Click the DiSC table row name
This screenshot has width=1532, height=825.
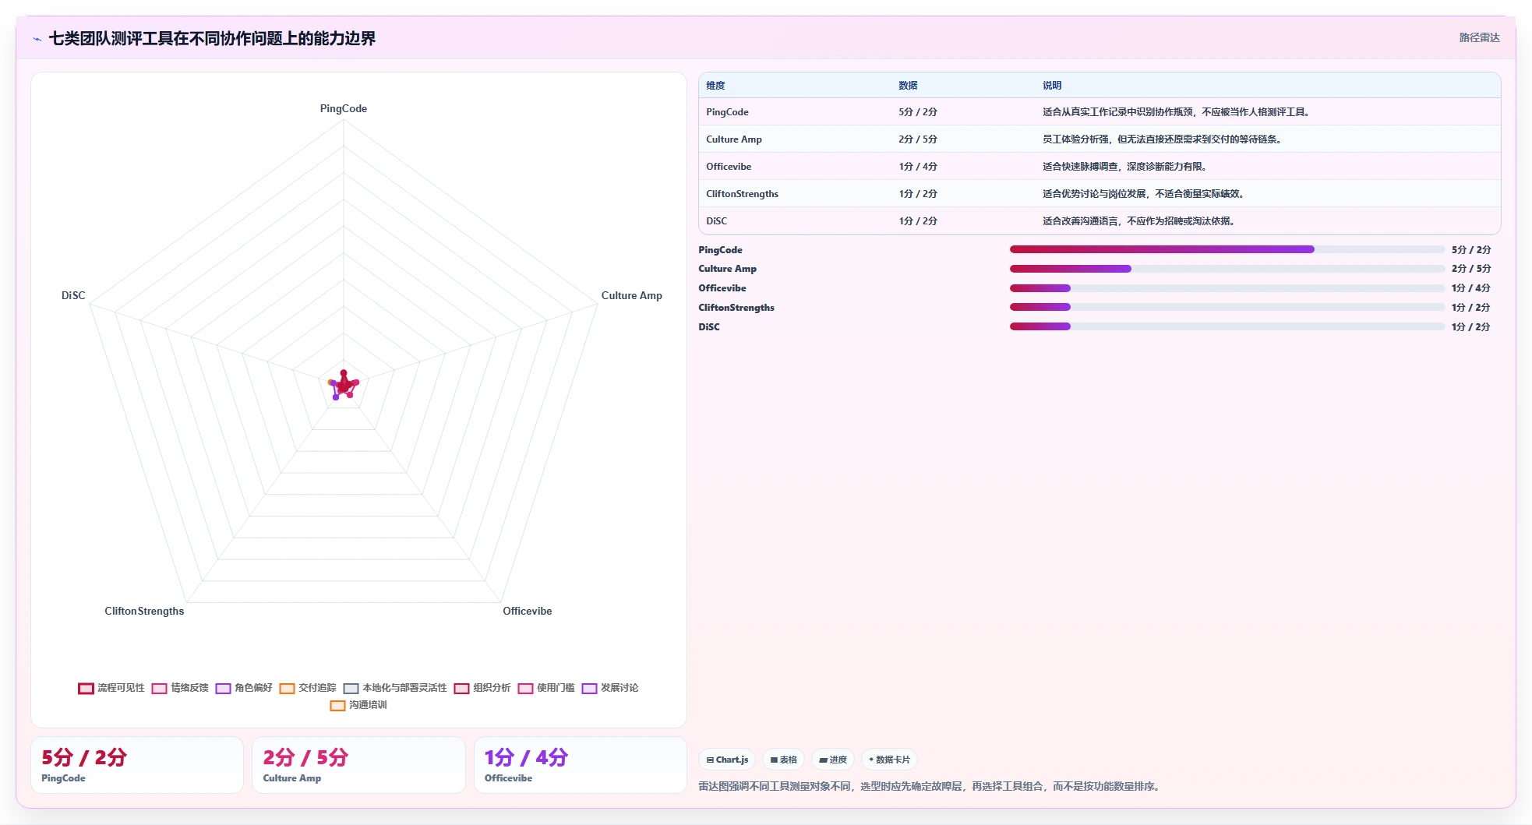[716, 221]
